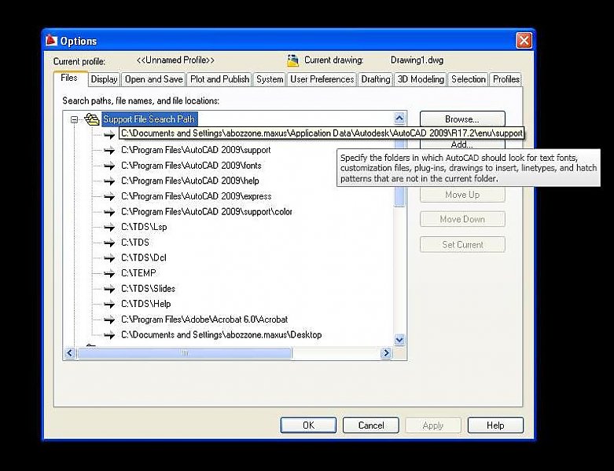Click the Move Up button
This screenshot has width=614, height=471.
point(462,195)
